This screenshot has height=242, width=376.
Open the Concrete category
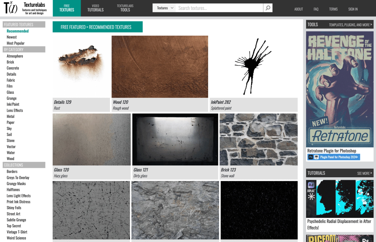click(13, 68)
